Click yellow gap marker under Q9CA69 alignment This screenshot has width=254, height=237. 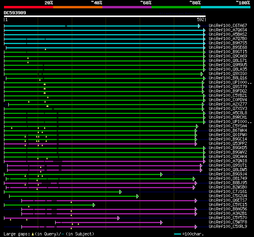click(28, 58)
